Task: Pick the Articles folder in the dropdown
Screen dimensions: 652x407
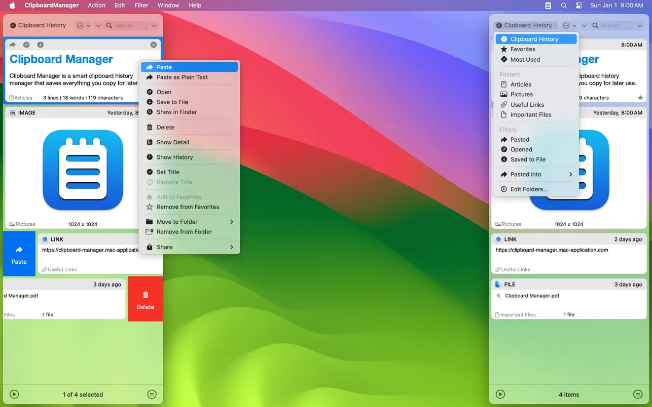Action: click(536, 85)
